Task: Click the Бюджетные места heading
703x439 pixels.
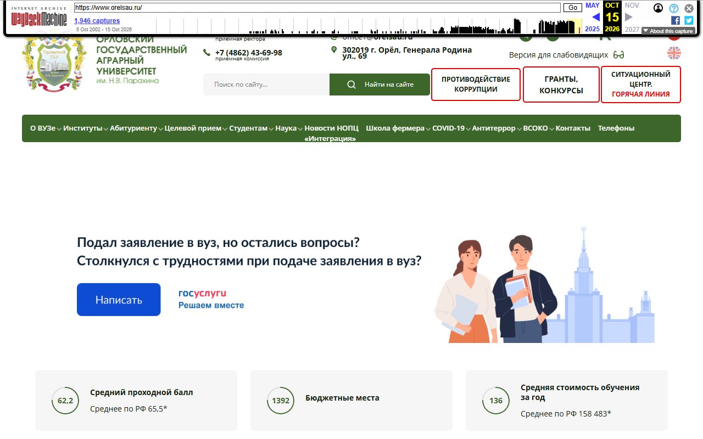Action: point(342,398)
